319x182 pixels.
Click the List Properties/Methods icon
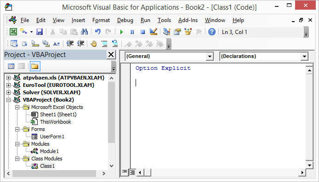(x=14, y=44)
